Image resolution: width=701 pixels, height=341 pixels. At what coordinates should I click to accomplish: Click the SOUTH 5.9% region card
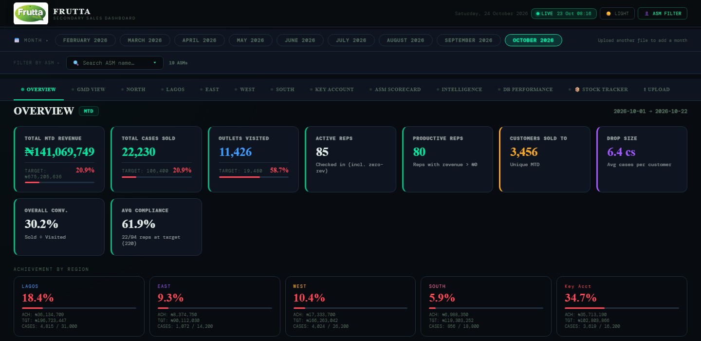[x=486, y=306]
